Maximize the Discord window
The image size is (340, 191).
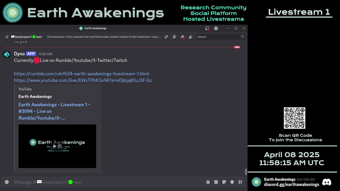point(236,28)
